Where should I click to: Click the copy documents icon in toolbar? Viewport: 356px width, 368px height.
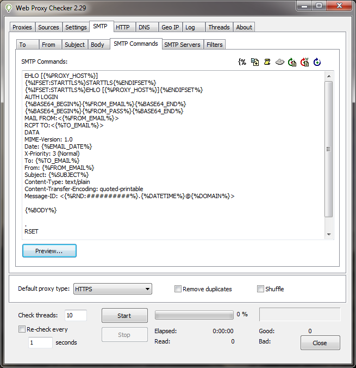tap(255, 62)
